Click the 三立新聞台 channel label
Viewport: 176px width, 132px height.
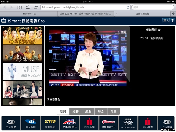(54, 100)
